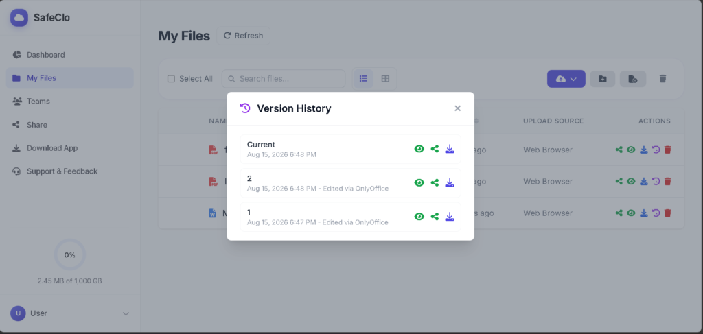Close the Version History dialog
Image resolution: width=703 pixels, height=334 pixels.
pyautogui.click(x=457, y=108)
